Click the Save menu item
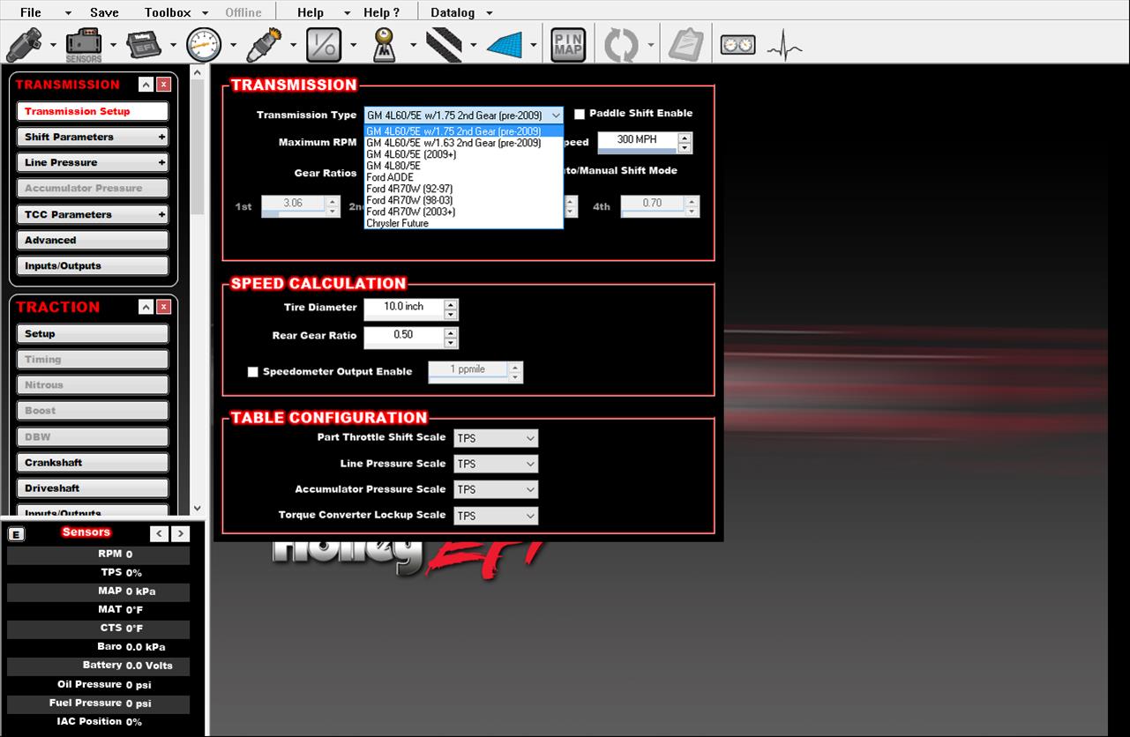 coord(104,12)
